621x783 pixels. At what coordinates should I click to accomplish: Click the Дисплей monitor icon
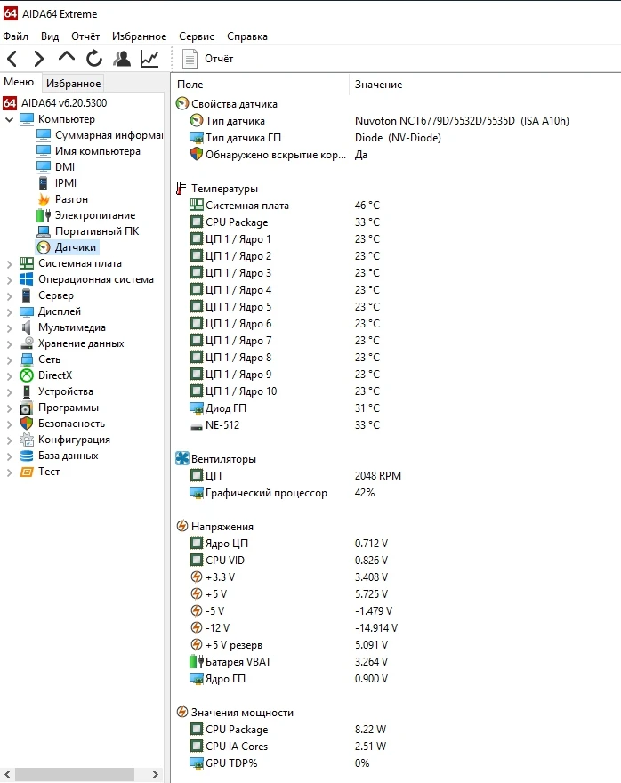point(27,311)
